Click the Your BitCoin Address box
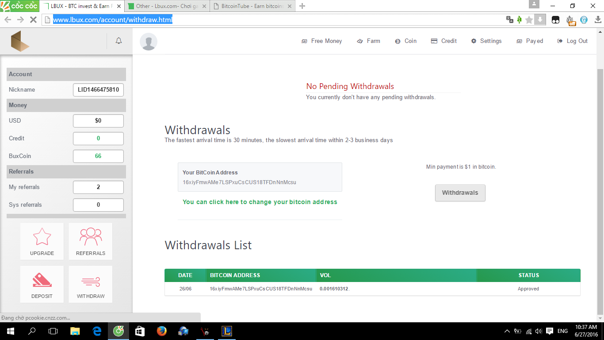Image resolution: width=604 pixels, height=340 pixels. [260, 177]
